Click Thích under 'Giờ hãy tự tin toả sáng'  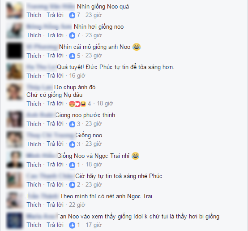(x=34, y=185)
